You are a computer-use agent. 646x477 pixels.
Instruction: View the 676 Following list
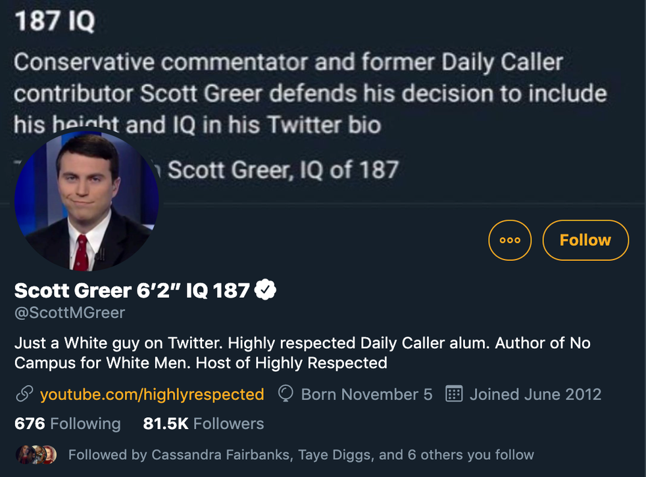[68, 424]
